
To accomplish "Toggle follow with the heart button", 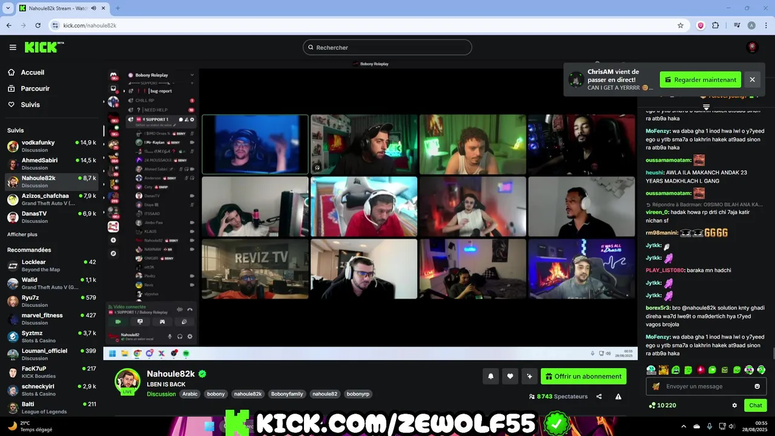I will [x=510, y=376].
